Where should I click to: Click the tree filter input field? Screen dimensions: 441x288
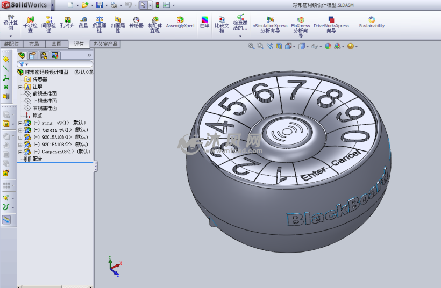point(55,64)
